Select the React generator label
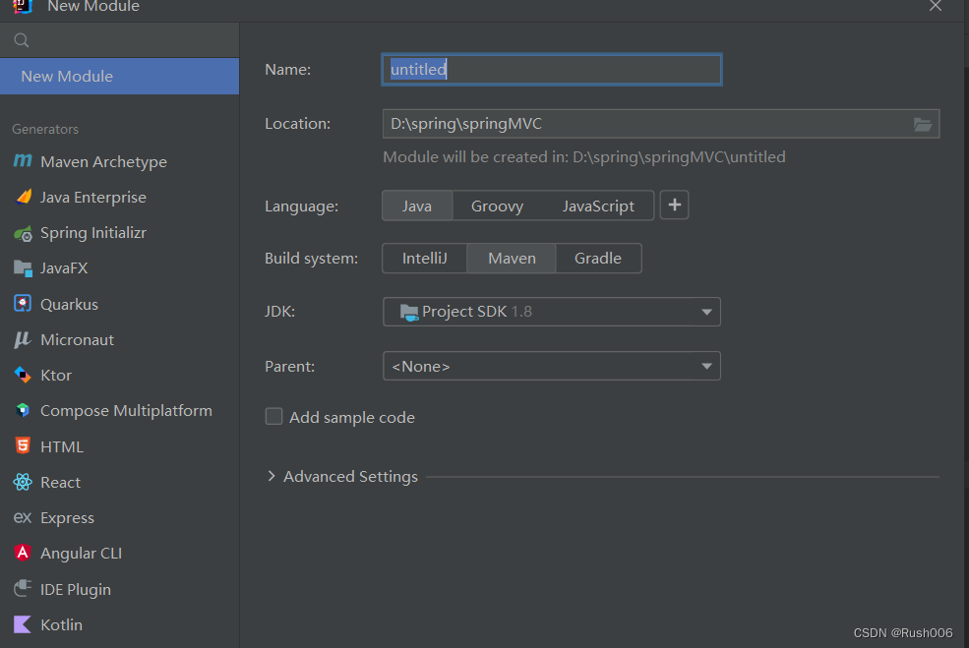Image resolution: width=969 pixels, height=648 pixels. 61,483
